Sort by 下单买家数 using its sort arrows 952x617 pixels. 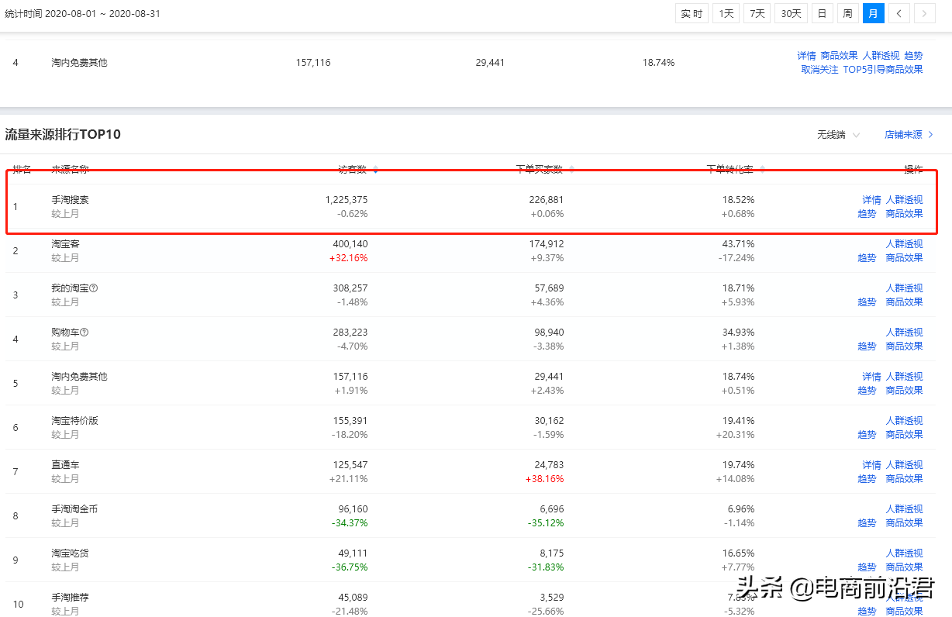coord(572,169)
